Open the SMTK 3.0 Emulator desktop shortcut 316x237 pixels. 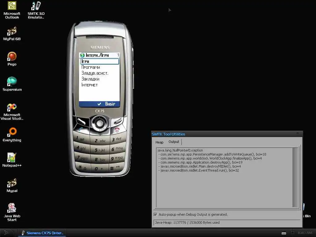click(x=36, y=10)
